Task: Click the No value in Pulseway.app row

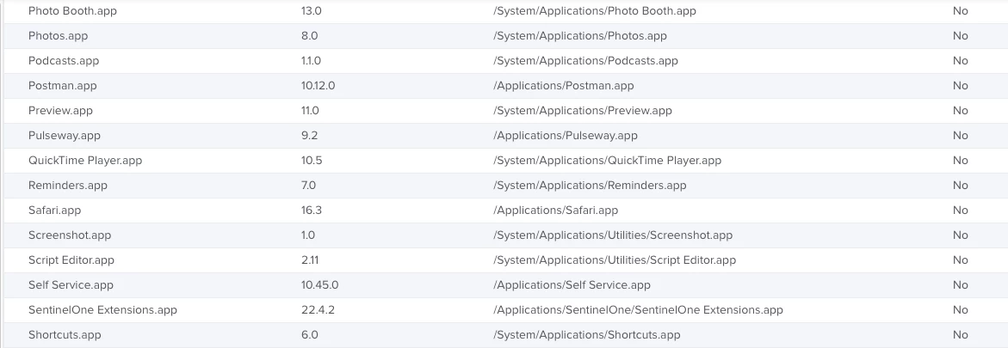Action: tap(961, 136)
